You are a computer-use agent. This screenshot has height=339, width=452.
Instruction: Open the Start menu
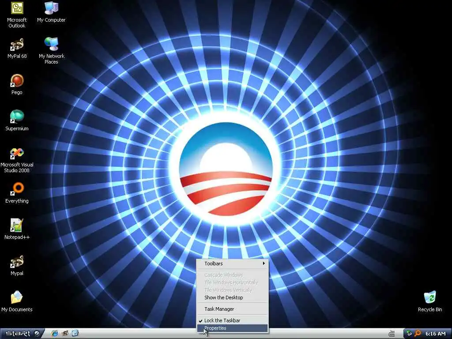point(21,334)
